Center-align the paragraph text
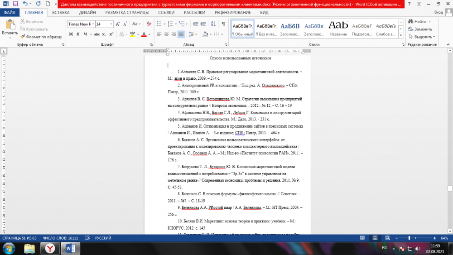 coord(167,34)
